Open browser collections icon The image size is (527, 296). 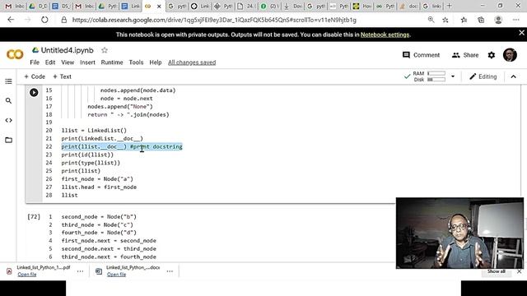click(x=481, y=20)
